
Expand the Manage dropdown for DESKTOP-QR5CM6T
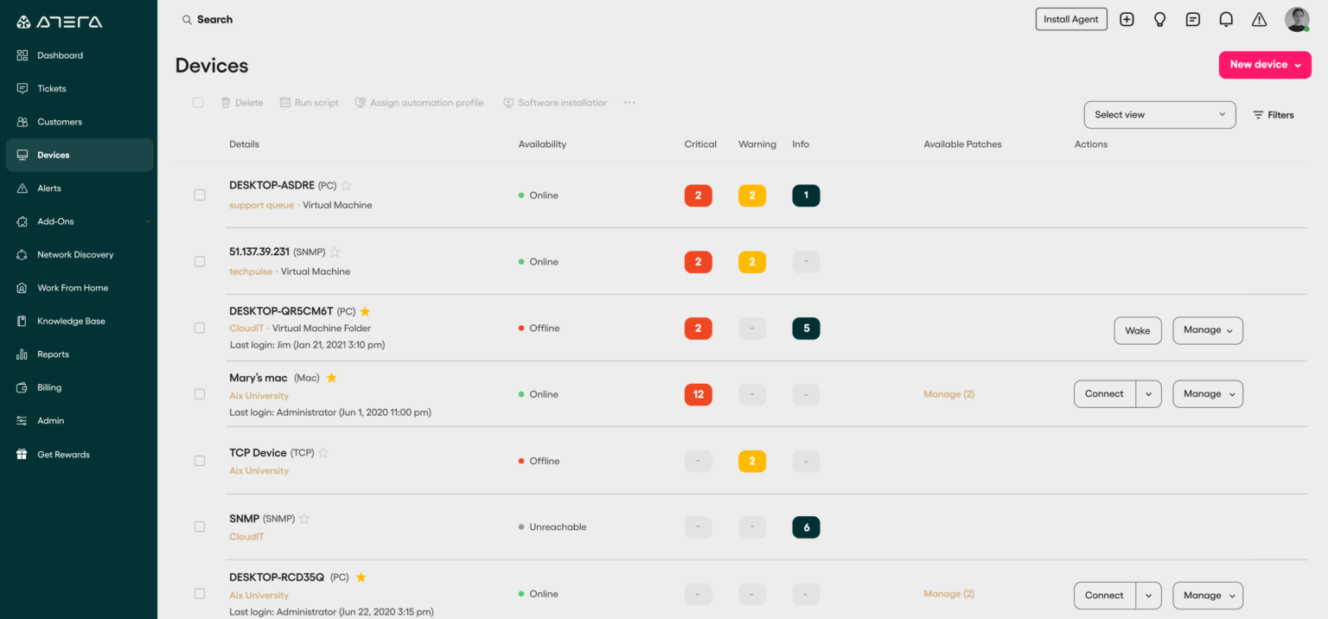[1207, 330]
